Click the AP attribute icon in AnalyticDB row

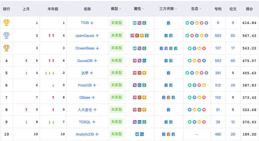pos(137,134)
